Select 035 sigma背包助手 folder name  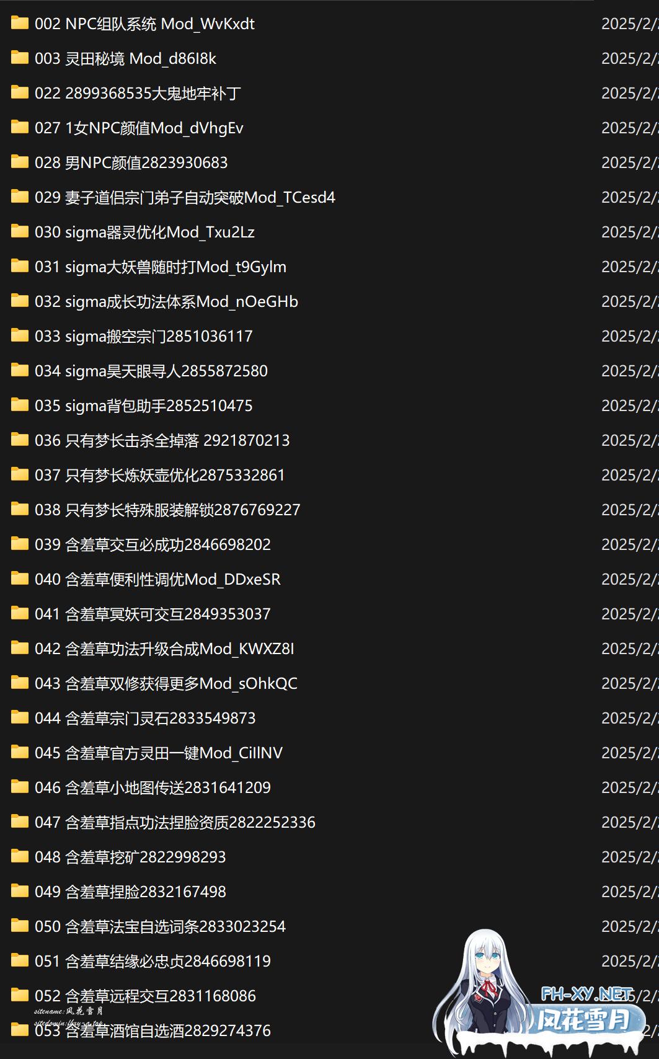coord(144,405)
